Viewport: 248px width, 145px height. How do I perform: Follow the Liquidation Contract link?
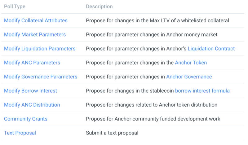(211, 49)
